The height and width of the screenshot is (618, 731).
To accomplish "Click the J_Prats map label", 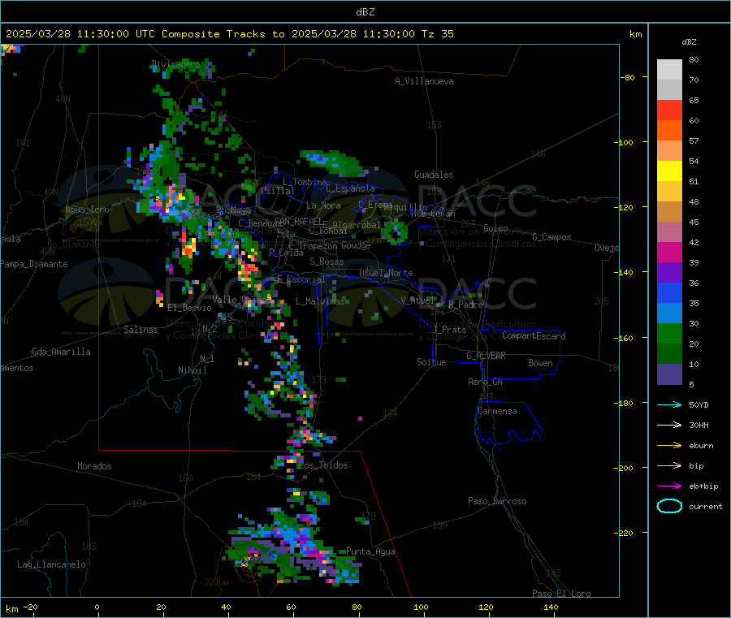I will pyautogui.click(x=449, y=330).
